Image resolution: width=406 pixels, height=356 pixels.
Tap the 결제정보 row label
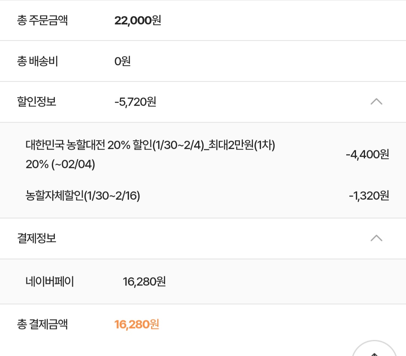point(36,238)
